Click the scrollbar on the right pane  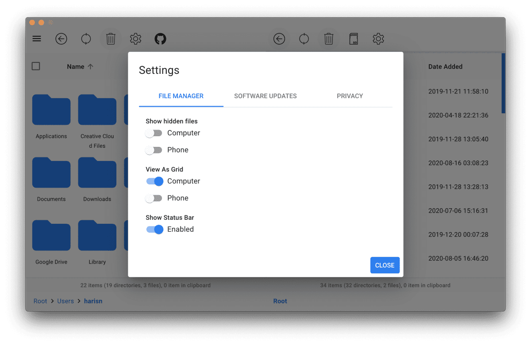click(503, 84)
